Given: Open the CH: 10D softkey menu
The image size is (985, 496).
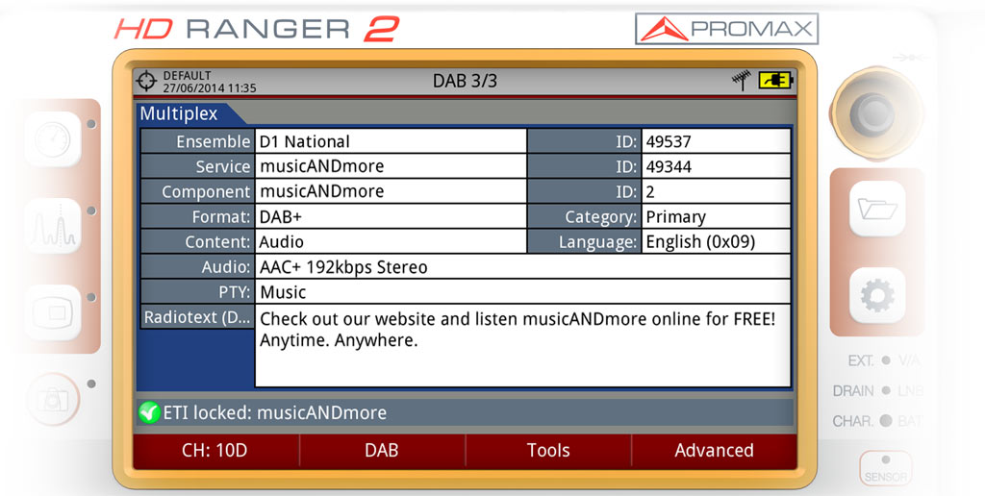Looking at the screenshot, I should 215,451.
